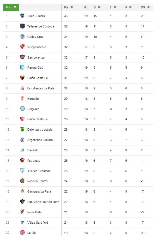Click the Rosario Central crest icon
156x236 pixels.
pyautogui.click(x=22, y=181)
